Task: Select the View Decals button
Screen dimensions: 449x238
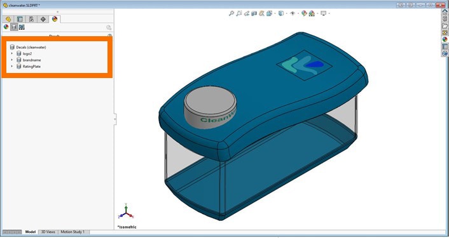Action: pos(14,27)
